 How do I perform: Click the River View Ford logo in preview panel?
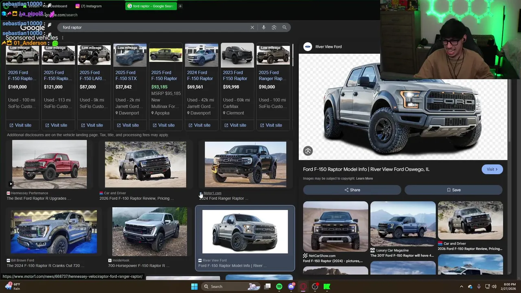pyautogui.click(x=308, y=47)
